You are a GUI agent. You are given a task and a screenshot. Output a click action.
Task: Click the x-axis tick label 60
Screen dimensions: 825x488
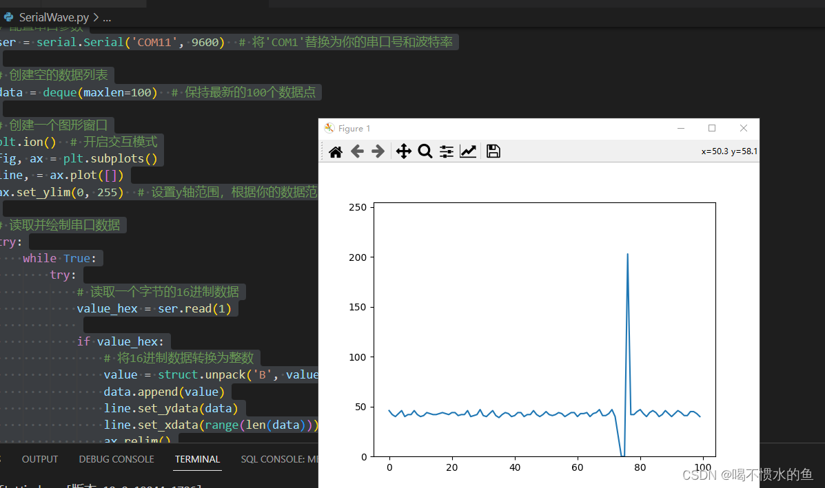(577, 467)
